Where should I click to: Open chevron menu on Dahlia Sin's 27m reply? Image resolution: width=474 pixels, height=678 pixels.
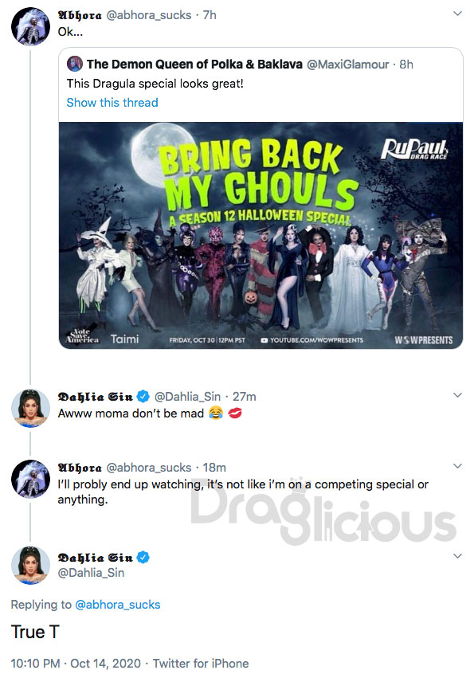[457, 395]
